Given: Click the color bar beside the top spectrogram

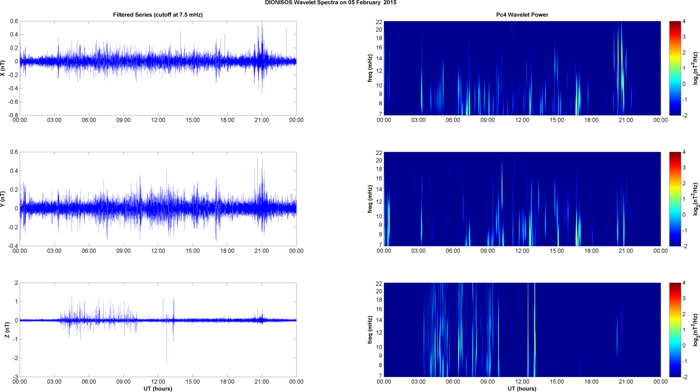Looking at the screenshot, I should tap(675, 68).
